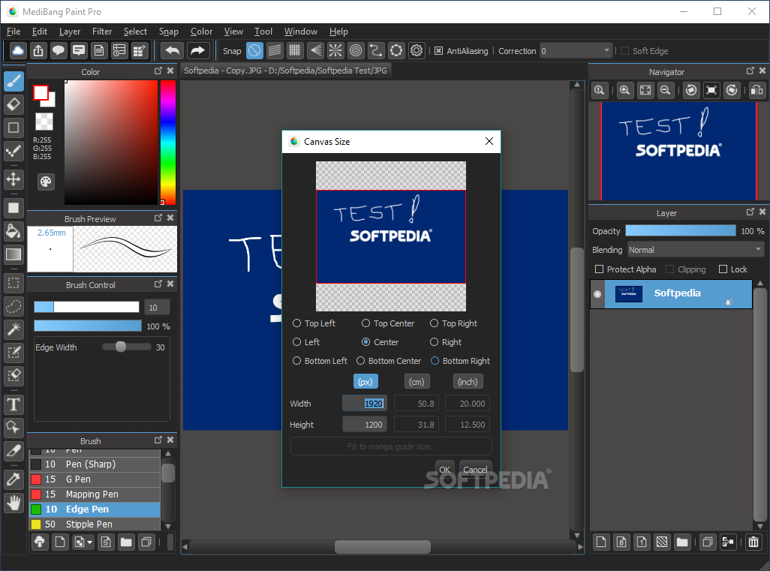Click the layer Opacity slider bar
This screenshot has height=571, width=770.
pos(680,231)
